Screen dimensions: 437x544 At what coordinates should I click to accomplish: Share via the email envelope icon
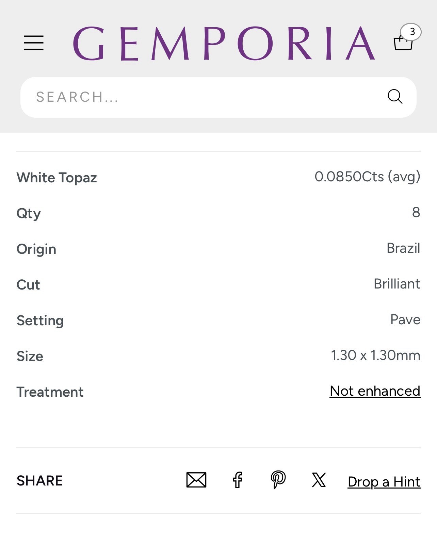(196, 480)
